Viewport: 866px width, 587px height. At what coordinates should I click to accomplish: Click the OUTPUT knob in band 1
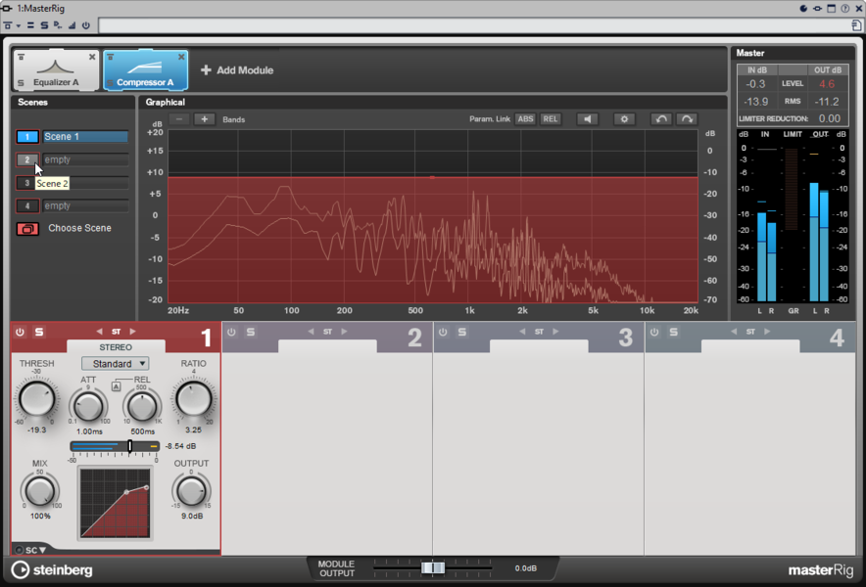(x=191, y=491)
